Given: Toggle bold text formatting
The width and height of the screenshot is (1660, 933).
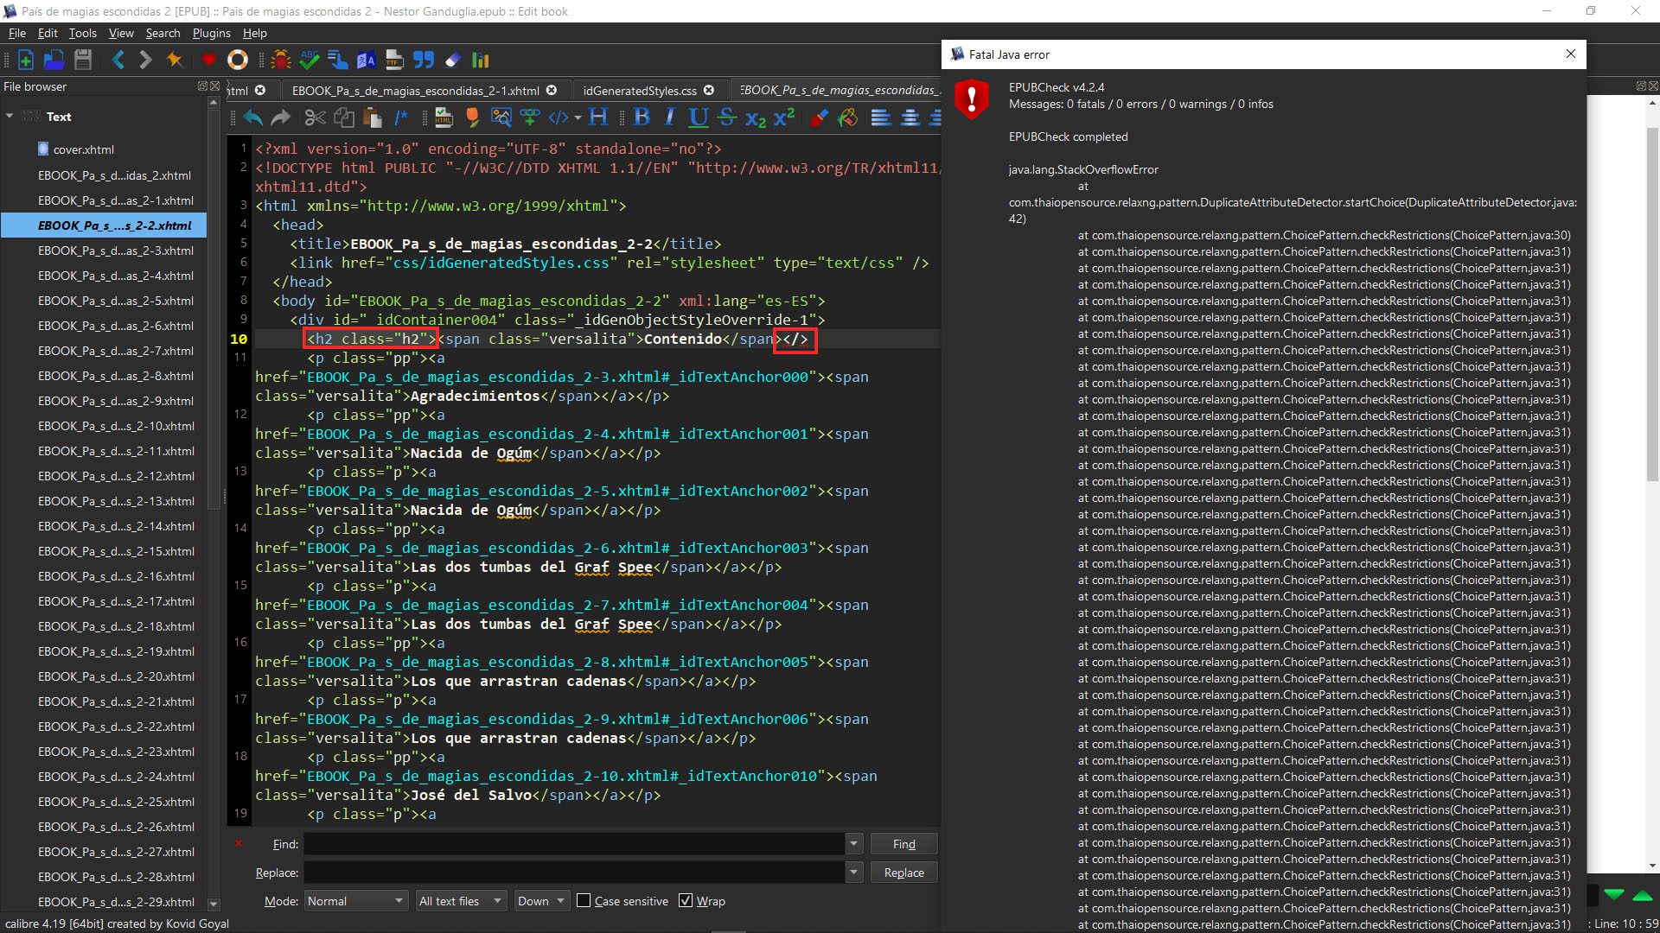Looking at the screenshot, I should [x=642, y=117].
